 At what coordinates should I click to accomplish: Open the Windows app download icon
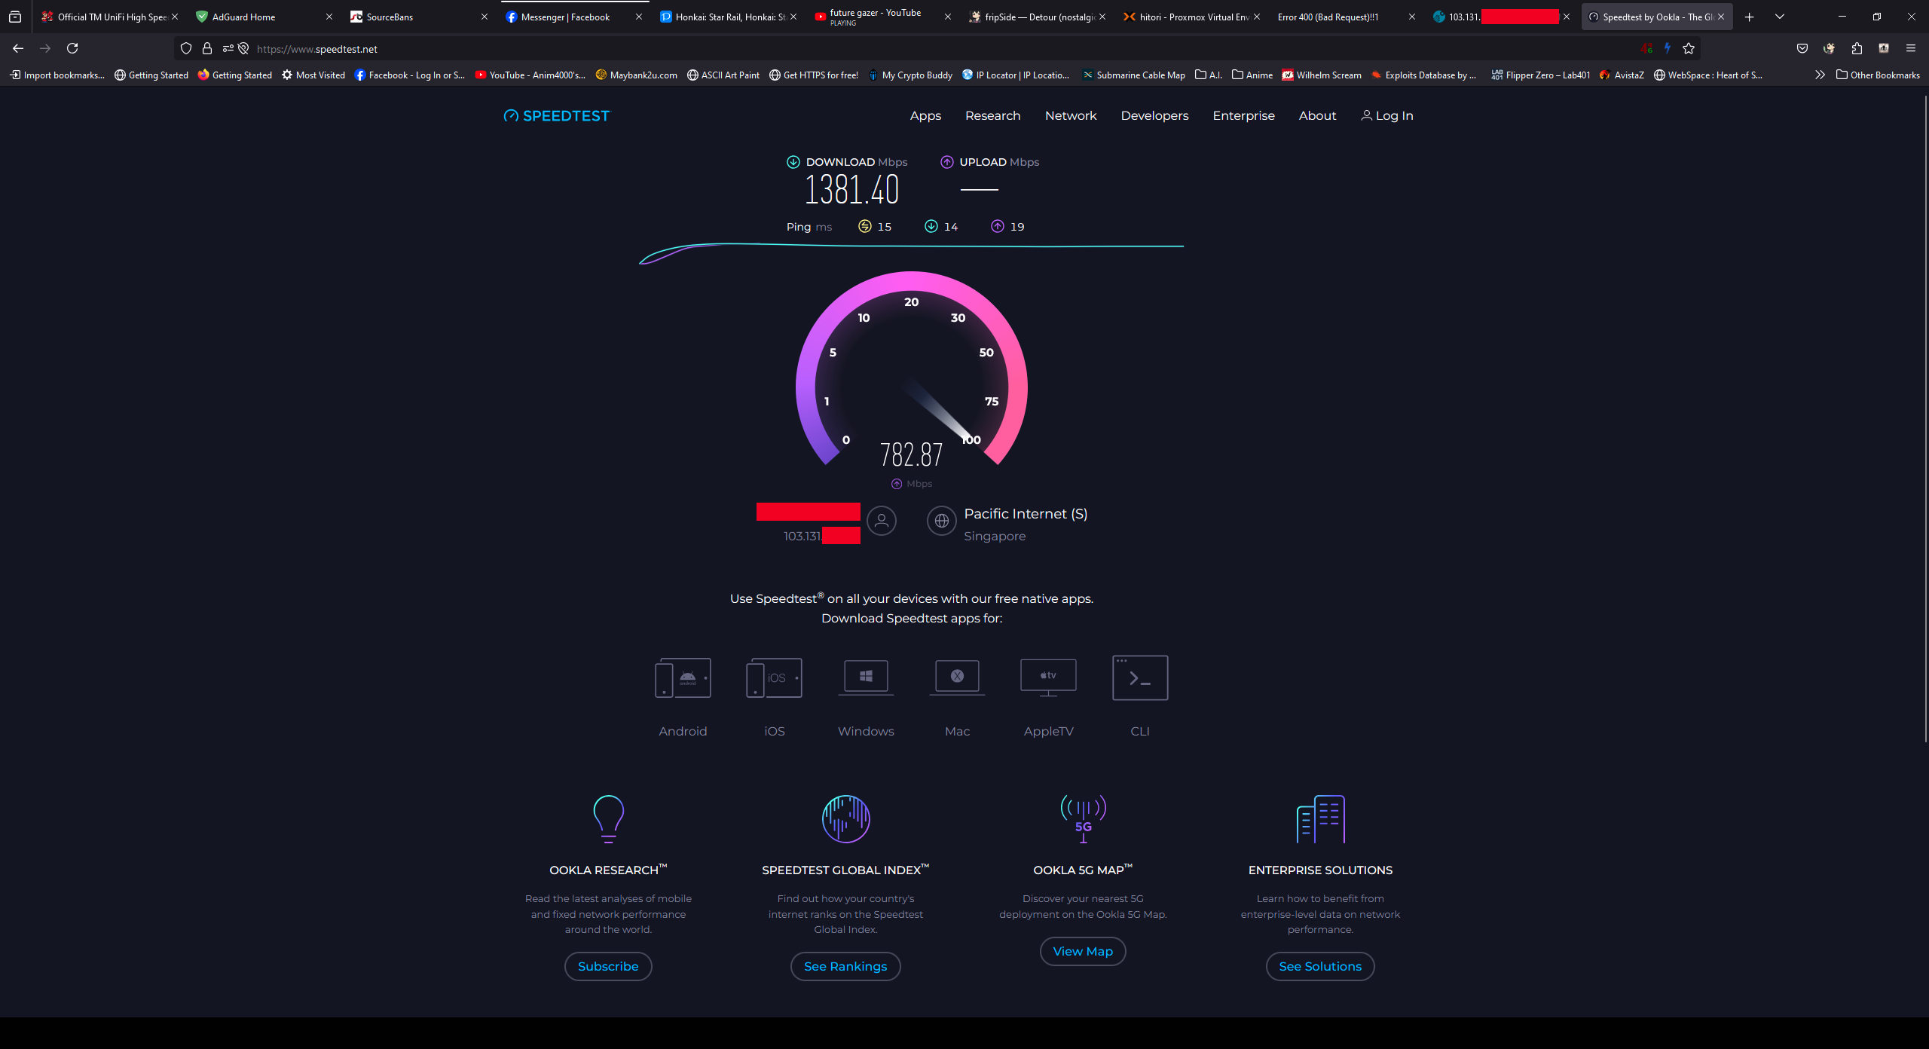[x=866, y=677]
